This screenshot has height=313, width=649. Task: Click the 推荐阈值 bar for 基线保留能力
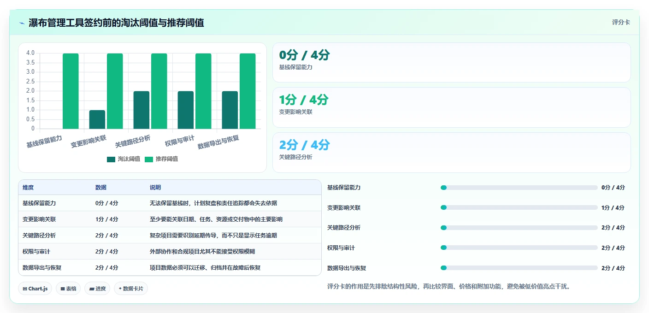tap(71, 91)
